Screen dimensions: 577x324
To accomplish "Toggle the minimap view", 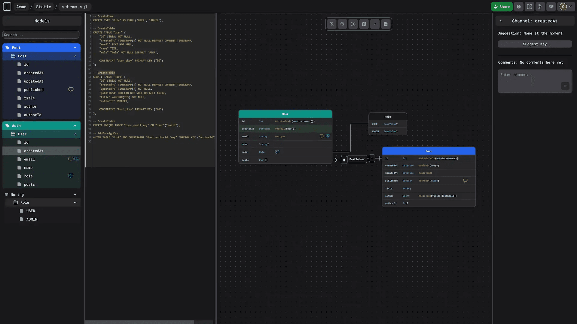I will [x=364, y=24].
